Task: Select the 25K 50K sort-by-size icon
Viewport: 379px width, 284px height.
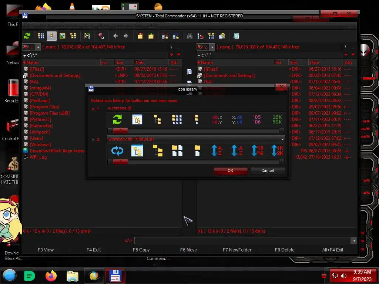Action: (x=277, y=119)
